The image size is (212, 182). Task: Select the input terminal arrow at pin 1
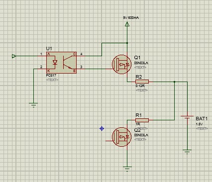[14, 56]
